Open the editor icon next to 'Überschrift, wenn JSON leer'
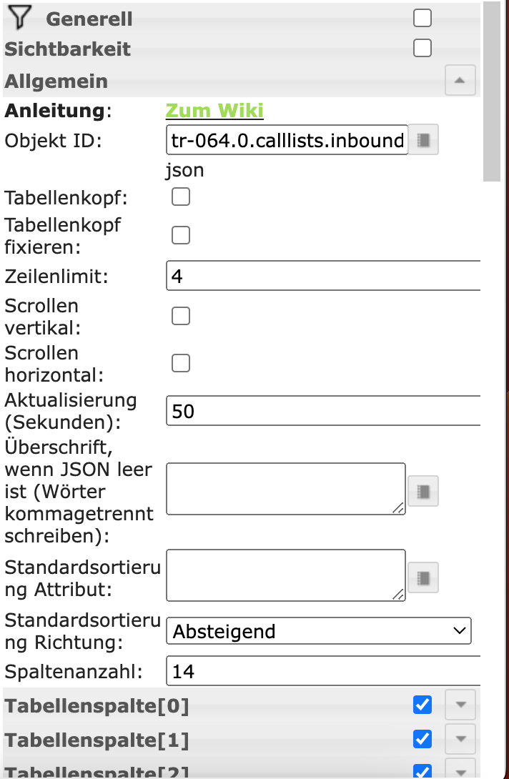The height and width of the screenshot is (779, 509). click(x=422, y=490)
